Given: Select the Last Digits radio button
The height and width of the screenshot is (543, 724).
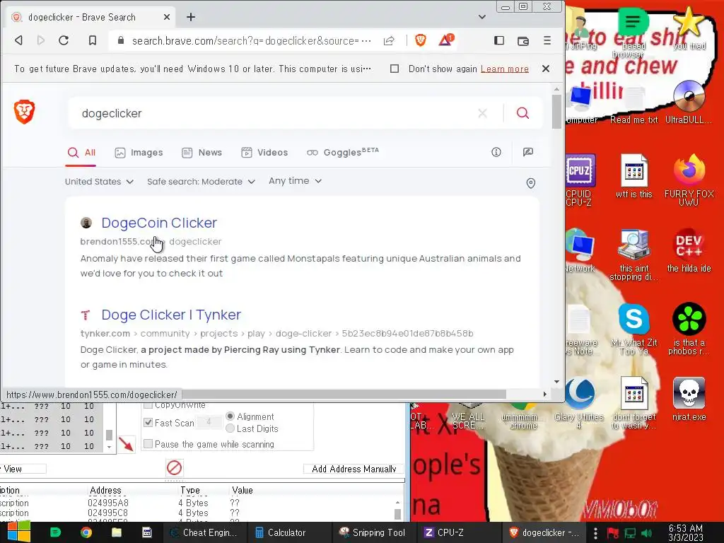Looking at the screenshot, I should 230,428.
